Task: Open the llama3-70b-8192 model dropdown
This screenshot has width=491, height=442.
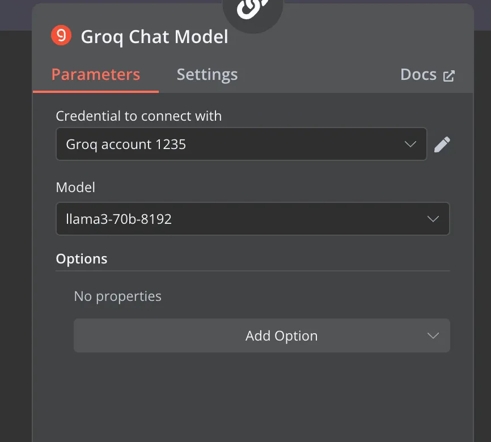Action: pos(253,219)
